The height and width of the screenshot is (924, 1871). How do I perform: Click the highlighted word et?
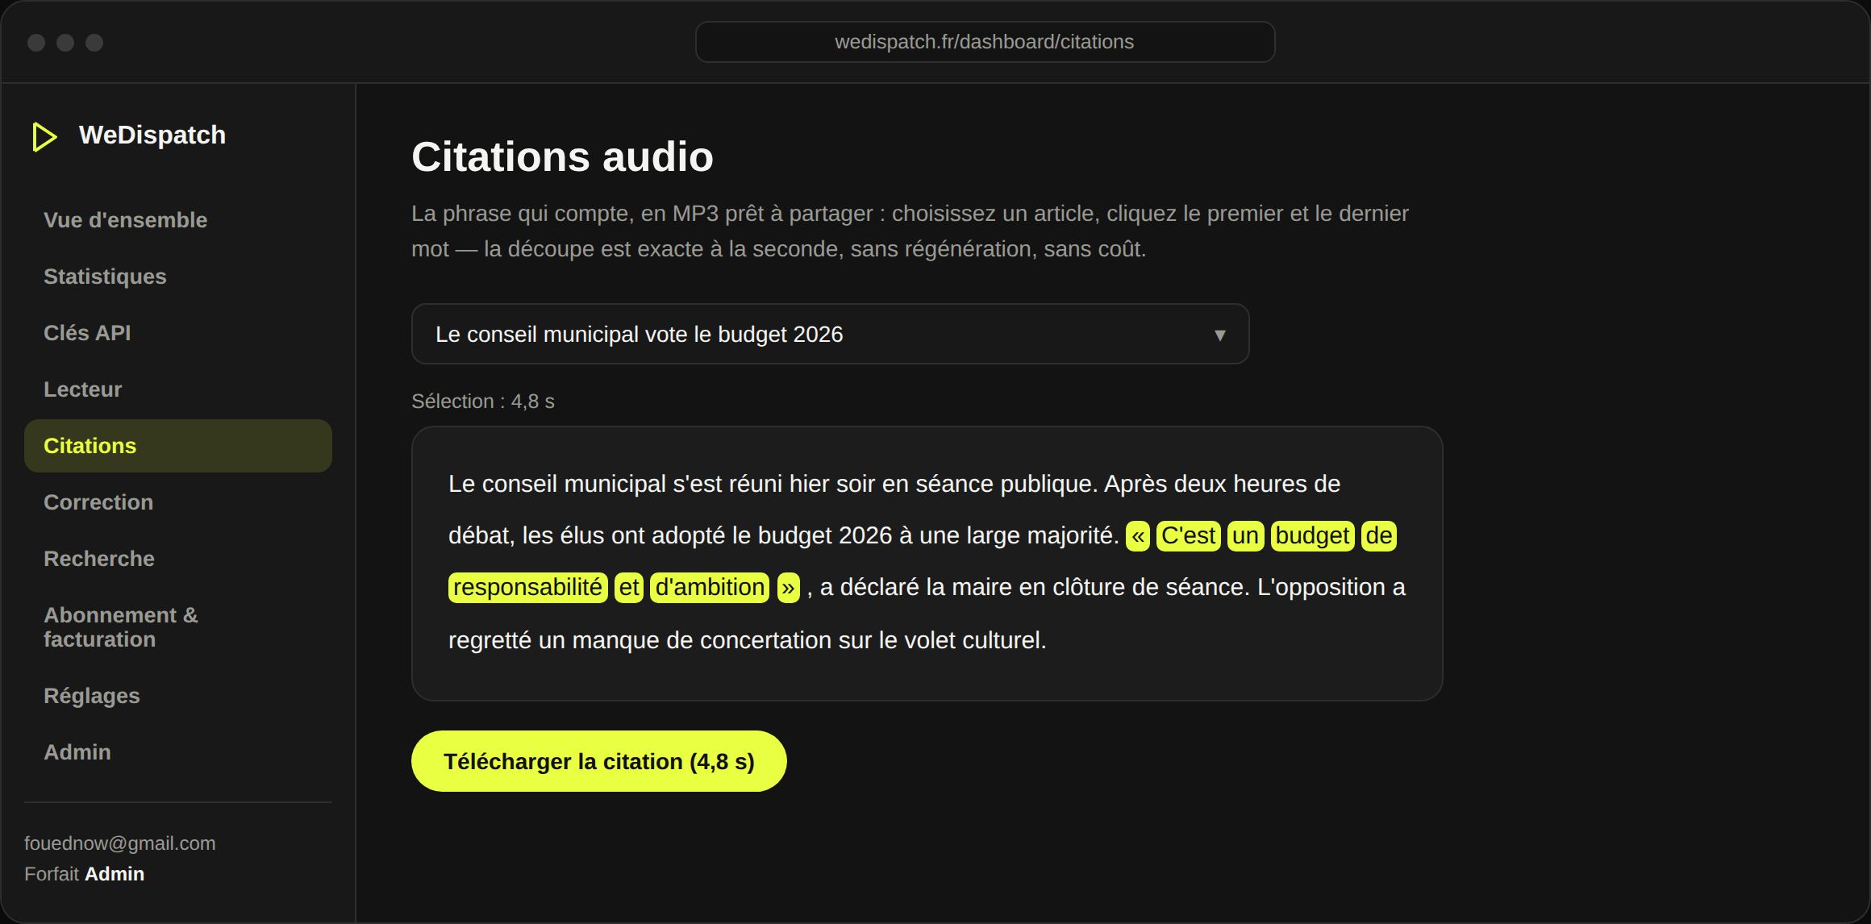[x=629, y=588]
